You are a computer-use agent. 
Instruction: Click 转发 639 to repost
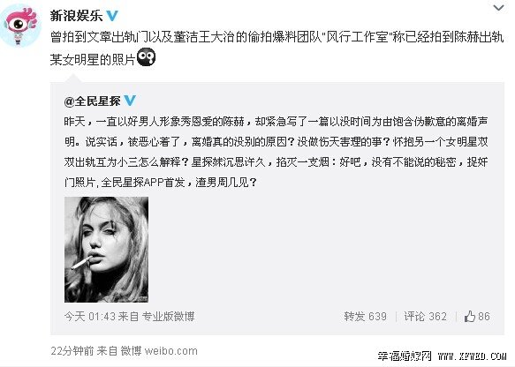tap(365, 317)
